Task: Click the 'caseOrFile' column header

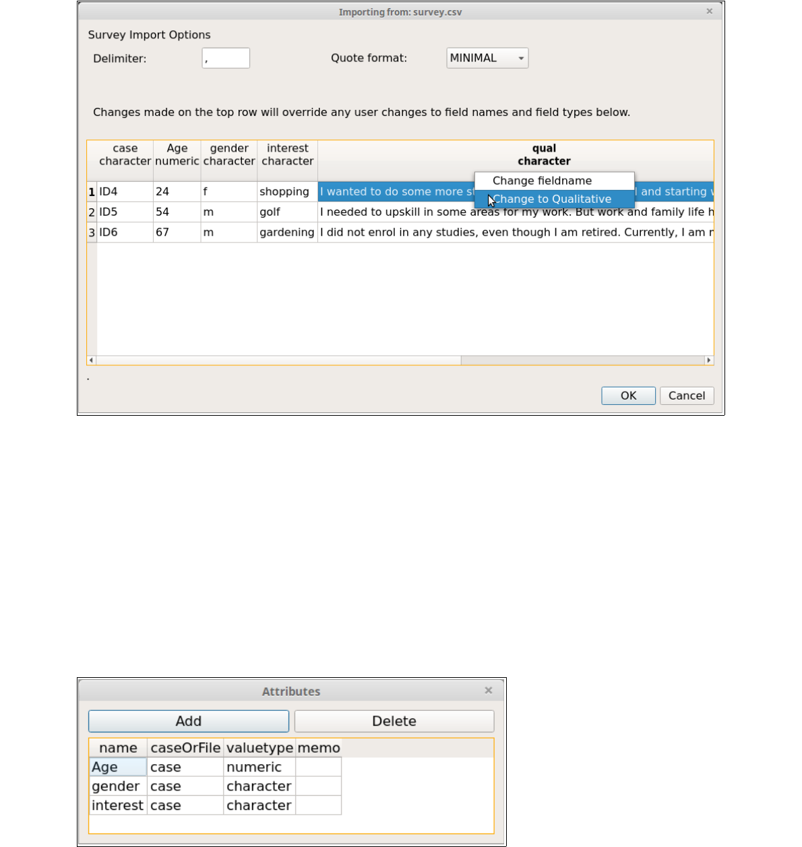Action: [x=185, y=748]
